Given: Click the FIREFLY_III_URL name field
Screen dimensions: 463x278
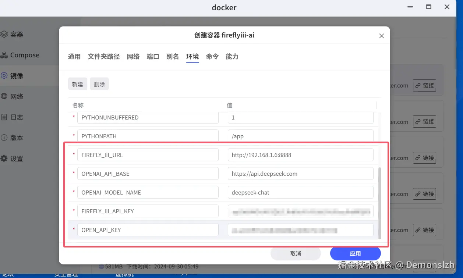Looking at the screenshot, I should [x=148, y=155].
